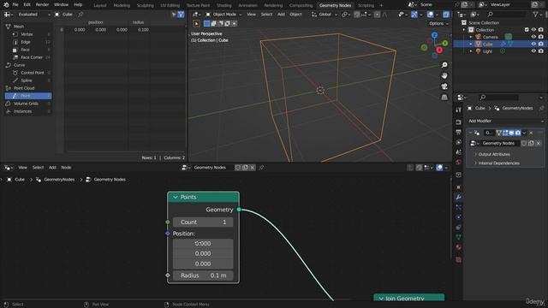
Task: Toggle camera view icon in viewport
Action: (444, 86)
